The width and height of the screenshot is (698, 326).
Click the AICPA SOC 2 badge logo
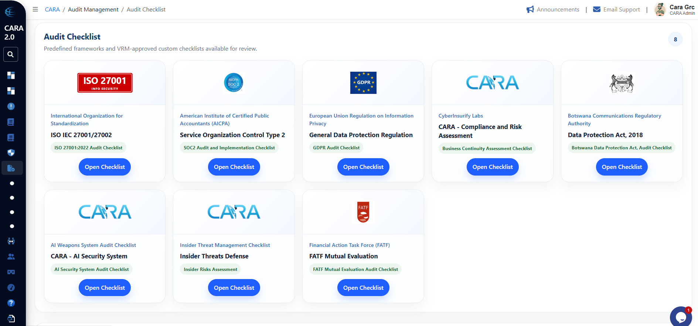(234, 82)
